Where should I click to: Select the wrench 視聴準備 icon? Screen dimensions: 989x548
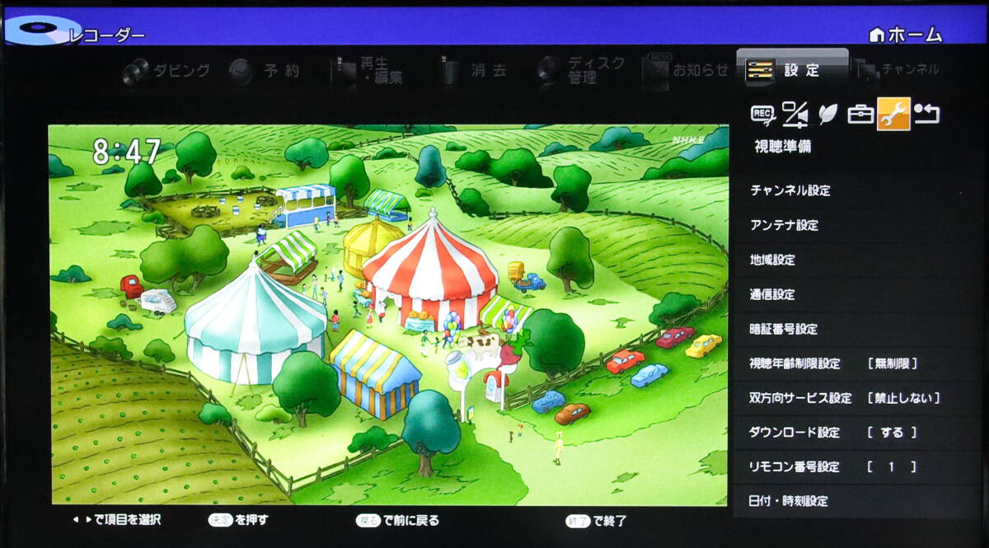[x=893, y=115]
